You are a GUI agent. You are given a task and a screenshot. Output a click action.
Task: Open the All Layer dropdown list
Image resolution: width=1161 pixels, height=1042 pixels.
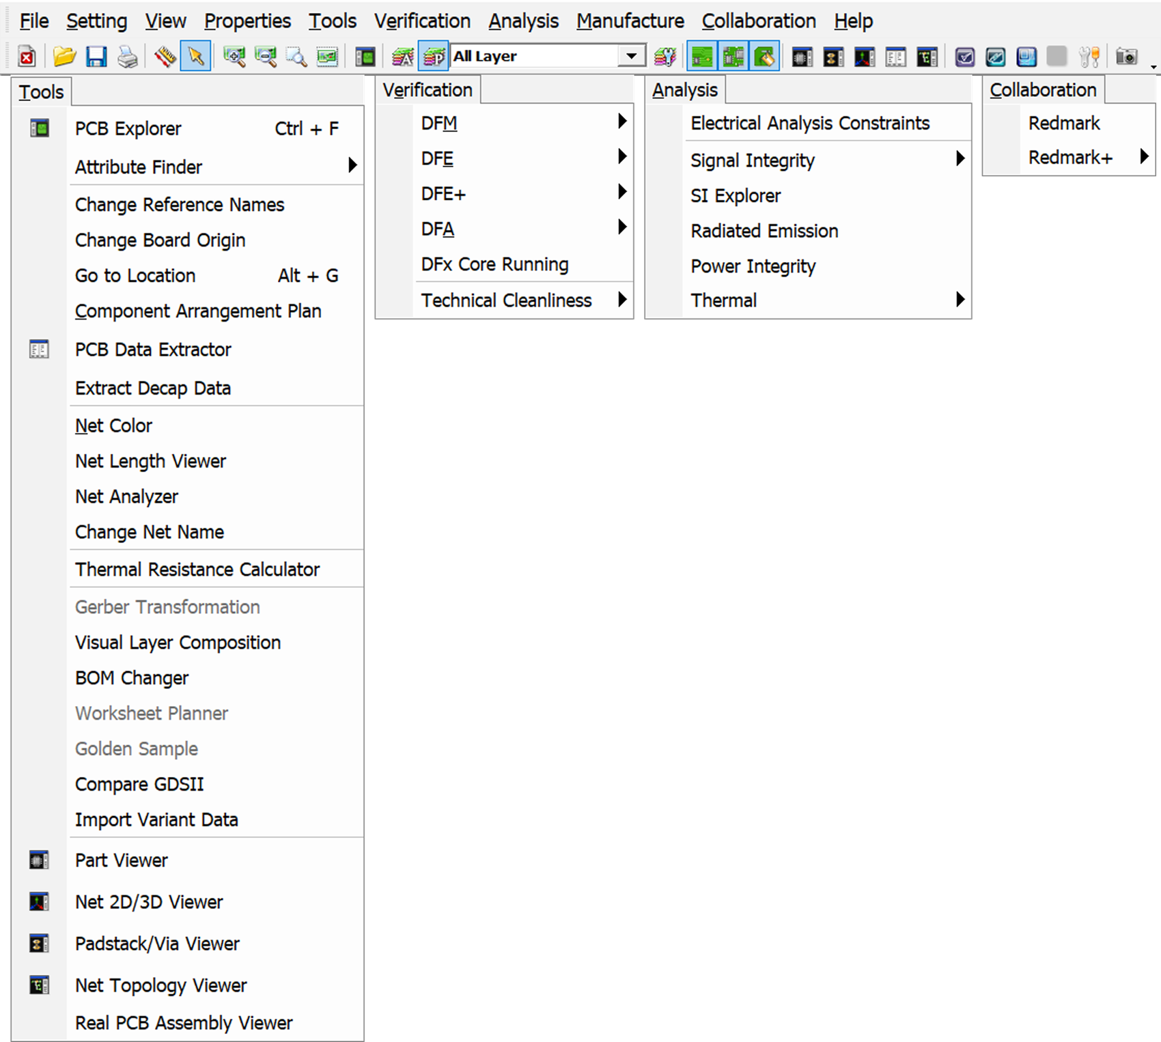[632, 56]
